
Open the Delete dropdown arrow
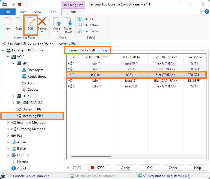point(42,32)
